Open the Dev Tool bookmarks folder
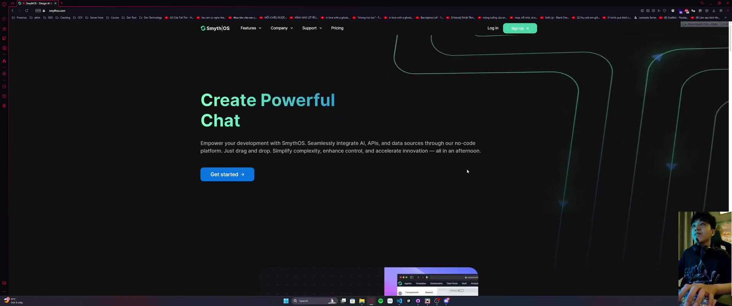This screenshot has height=306, width=732. pos(129,18)
